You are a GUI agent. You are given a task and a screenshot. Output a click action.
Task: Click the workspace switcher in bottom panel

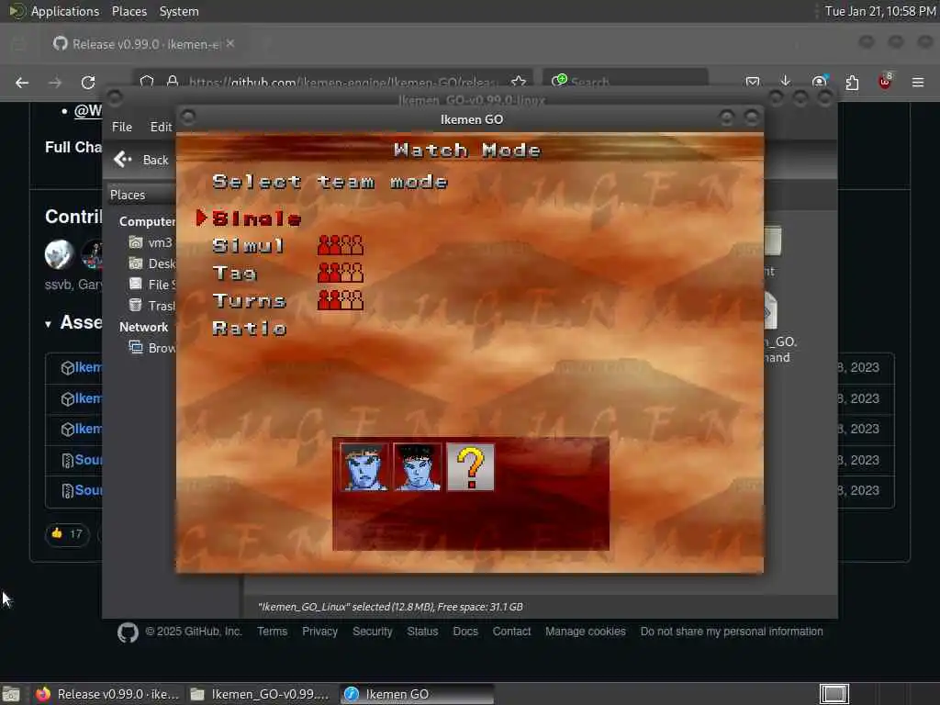(x=834, y=694)
